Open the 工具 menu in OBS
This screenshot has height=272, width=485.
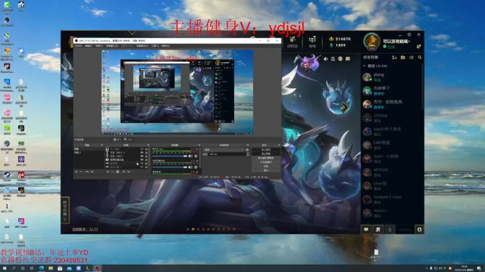(x=155, y=46)
